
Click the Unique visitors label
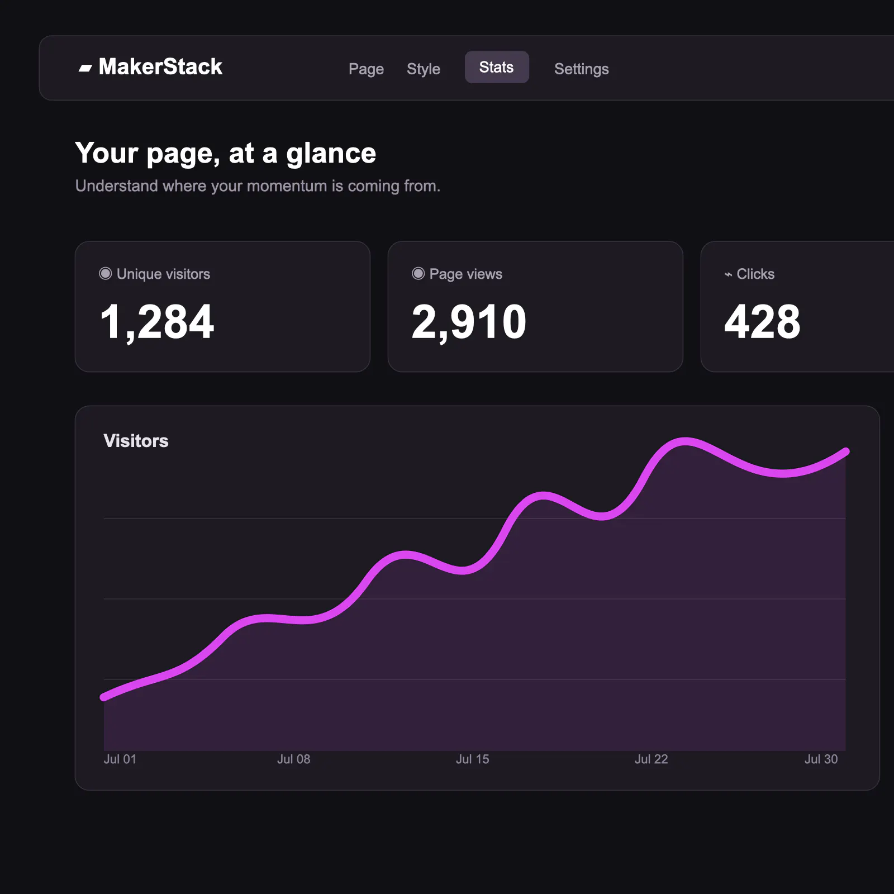pyautogui.click(x=163, y=274)
